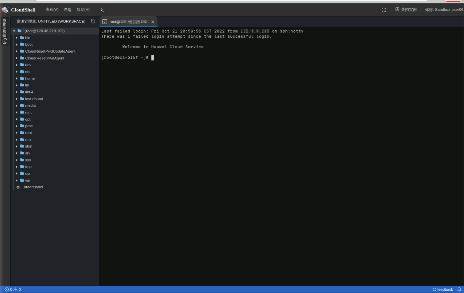Select the sbin folder name

pos(29,146)
